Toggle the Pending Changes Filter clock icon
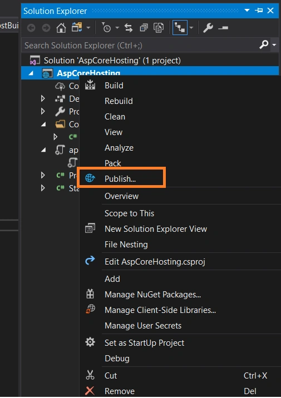 106,27
